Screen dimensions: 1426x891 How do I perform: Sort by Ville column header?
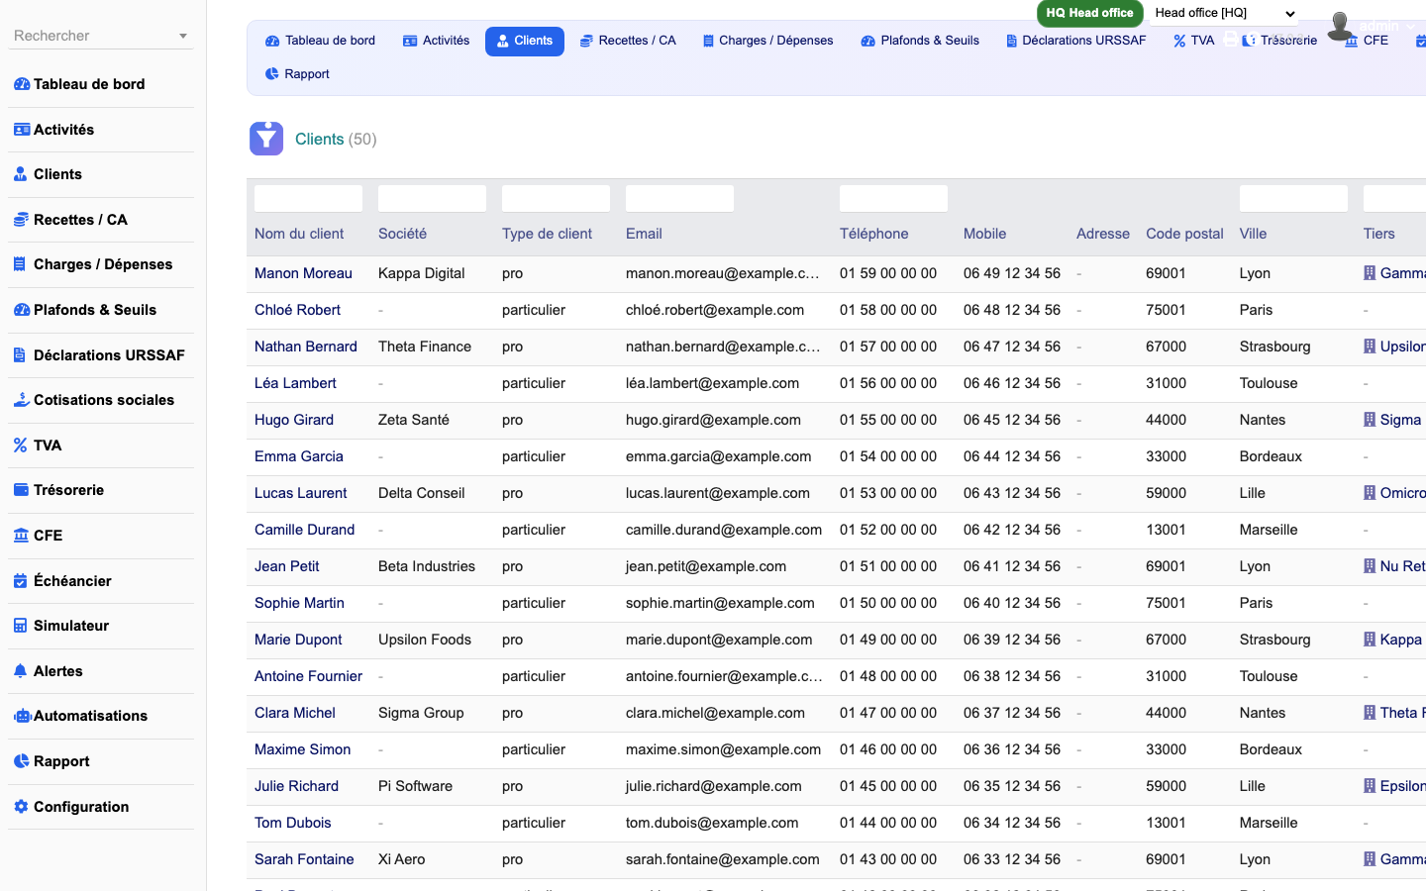[1253, 234]
